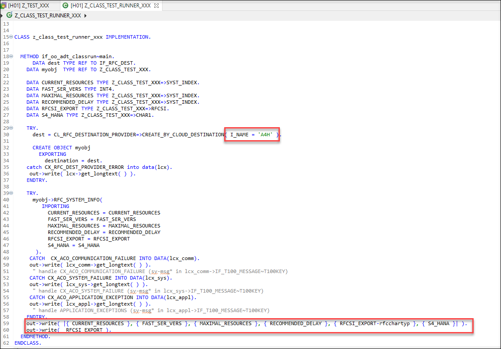
Task: Select the [H01] Z_CLASS_TEST_RUNNER_XXX tab
Action: point(110,6)
